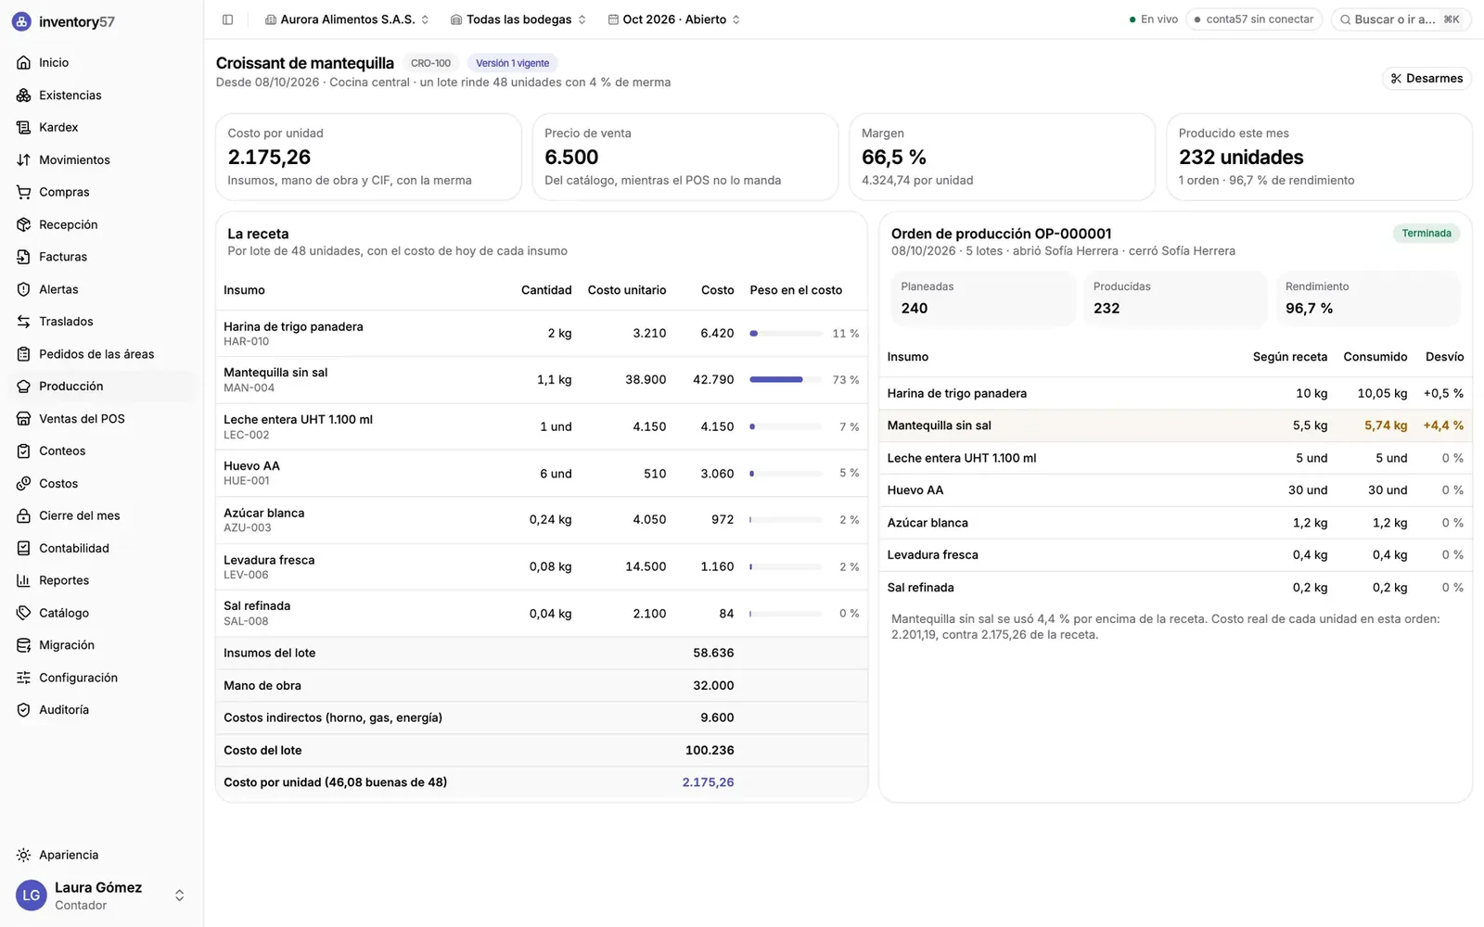Image resolution: width=1484 pixels, height=927 pixels.
Task: Click the Alertas shield icon
Action: [x=23, y=289]
